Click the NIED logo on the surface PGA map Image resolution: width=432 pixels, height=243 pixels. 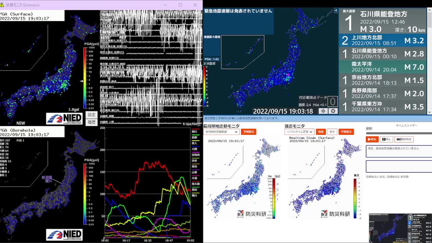click(64, 118)
